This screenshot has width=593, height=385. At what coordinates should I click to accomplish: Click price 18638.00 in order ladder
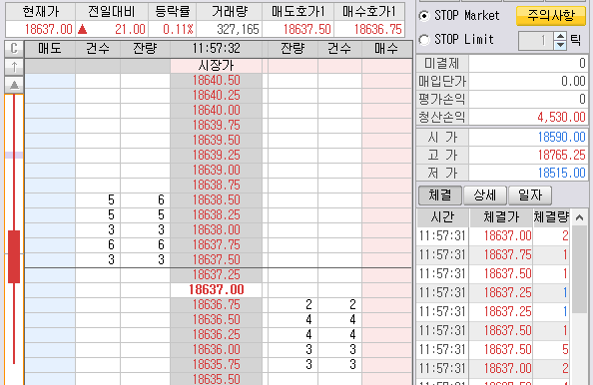click(x=216, y=229)
